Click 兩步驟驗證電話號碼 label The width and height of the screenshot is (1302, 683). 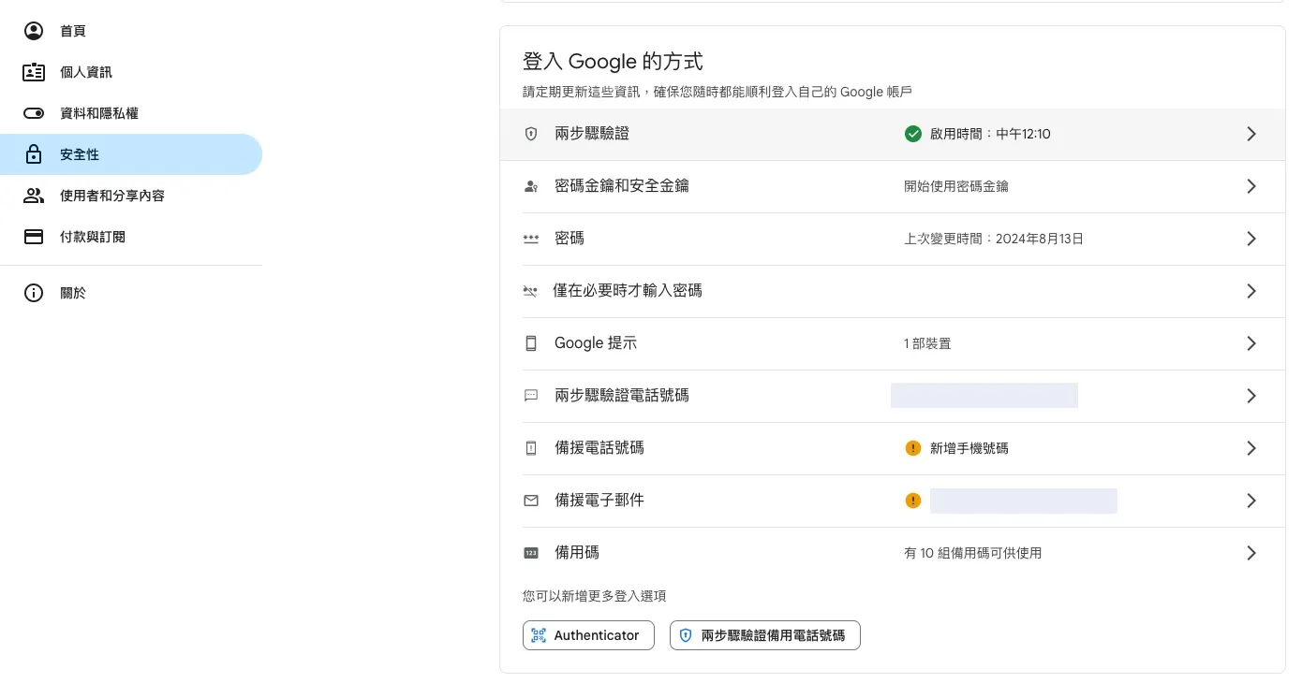click(x=622, y=396)
